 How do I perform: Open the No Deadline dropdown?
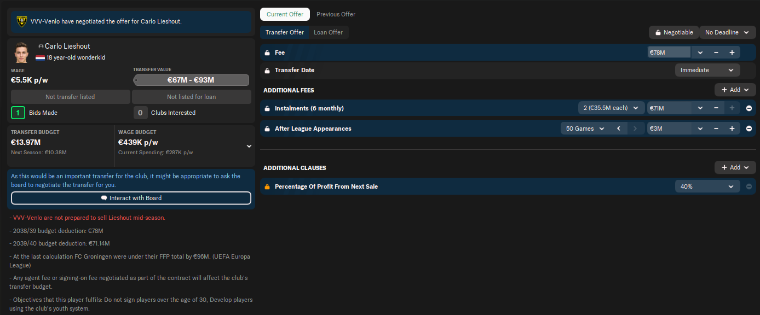tap(728, 32)
